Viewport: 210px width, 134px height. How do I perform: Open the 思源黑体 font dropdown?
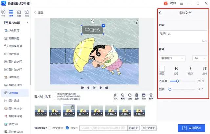172,59
